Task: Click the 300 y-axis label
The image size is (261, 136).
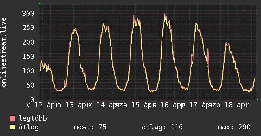Action: tap(28, 13)
